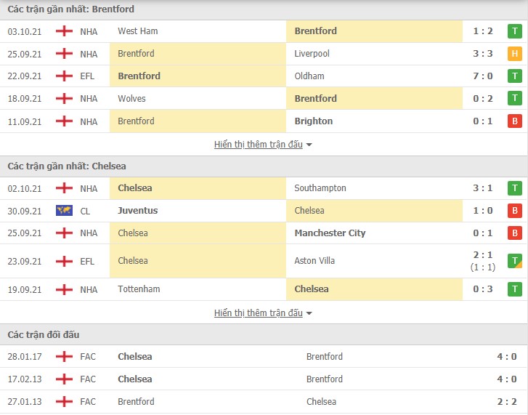Click Oldham team name
This screenshot has height=415, width=528.
tap(309, 76)
